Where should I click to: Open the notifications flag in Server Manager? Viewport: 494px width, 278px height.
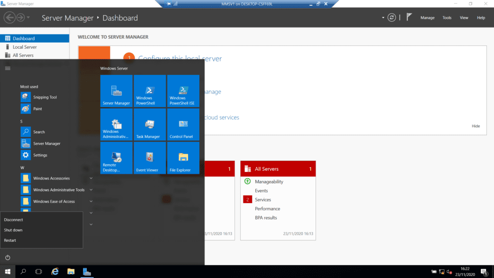(x=409, y=17)
